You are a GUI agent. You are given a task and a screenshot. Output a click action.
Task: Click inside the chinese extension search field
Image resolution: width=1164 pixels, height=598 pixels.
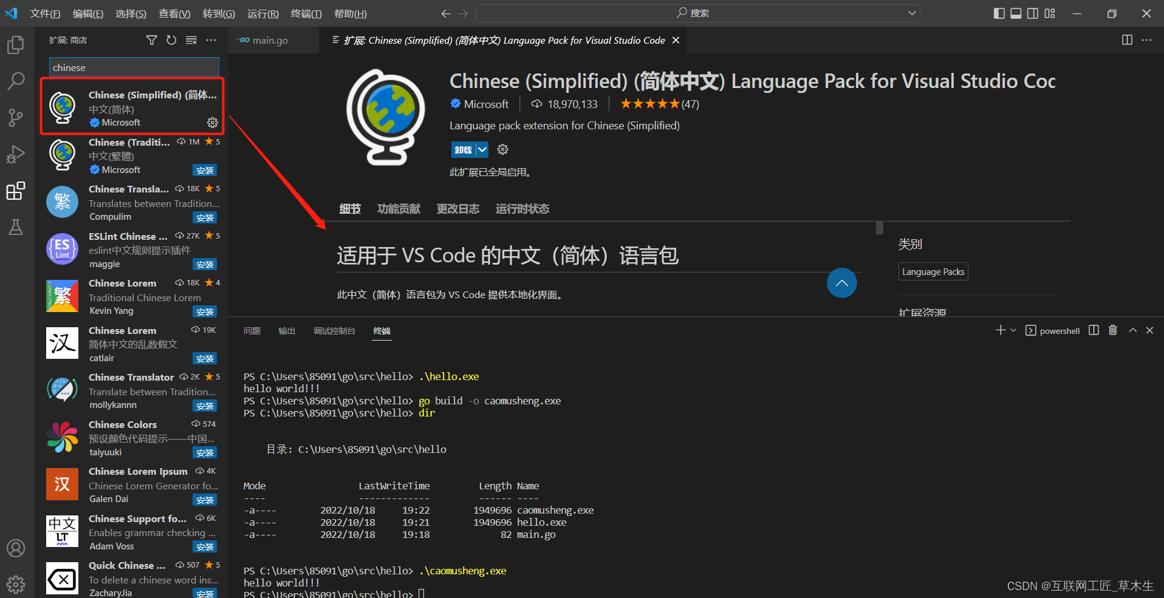pyautogui.click(x=133, y=67)
